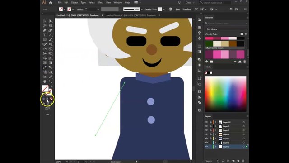289x163 pixels.
Task: Click the Opacity label in control bar
Action: (x=148, y=9)
